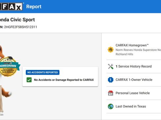Viewport: 161px width, 120px height.
Task: Click the CARFAX logo in header
Action: coord(11,7)
